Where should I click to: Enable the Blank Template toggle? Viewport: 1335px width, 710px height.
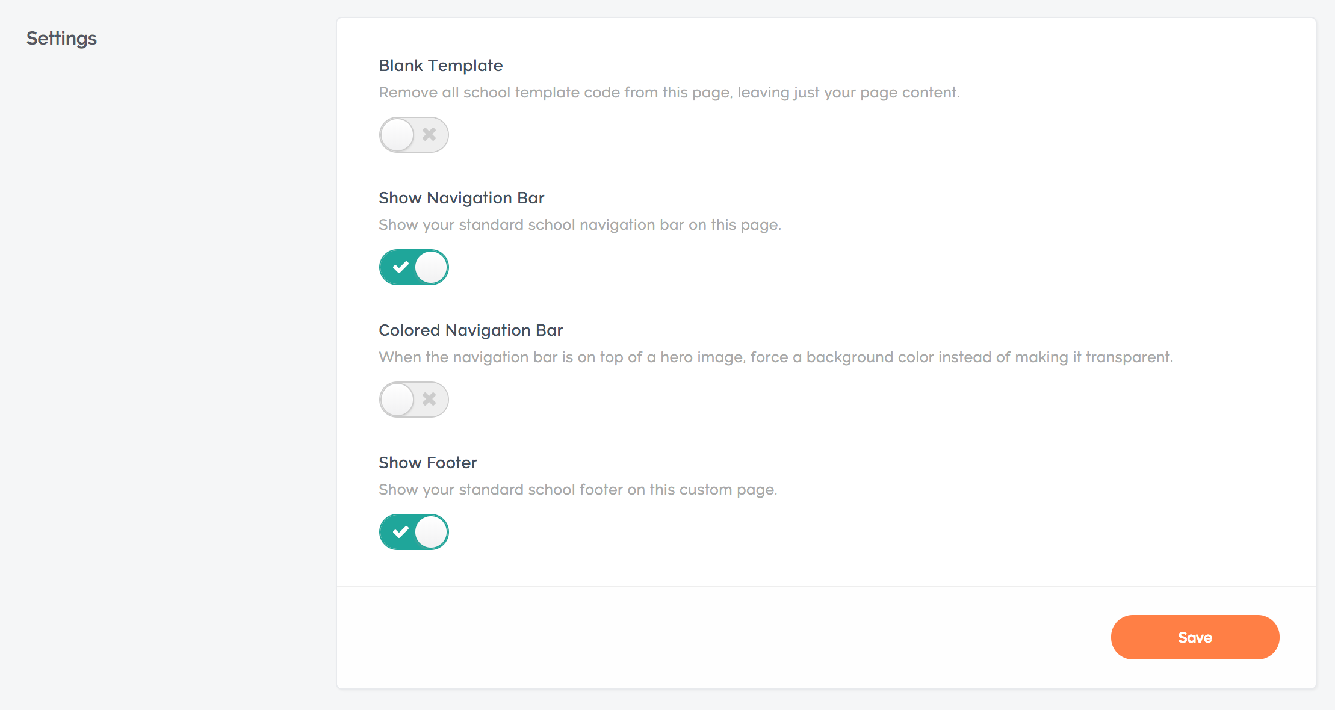tap(414, 135)
